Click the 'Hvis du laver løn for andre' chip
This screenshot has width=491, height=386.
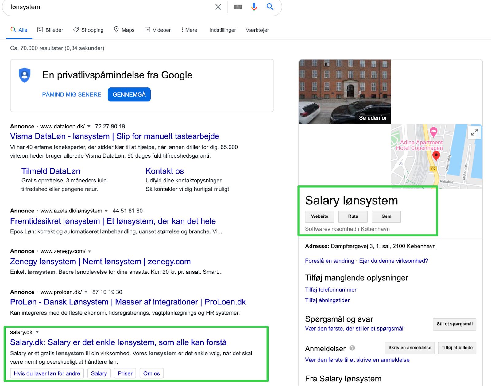(x=47, y=373)
